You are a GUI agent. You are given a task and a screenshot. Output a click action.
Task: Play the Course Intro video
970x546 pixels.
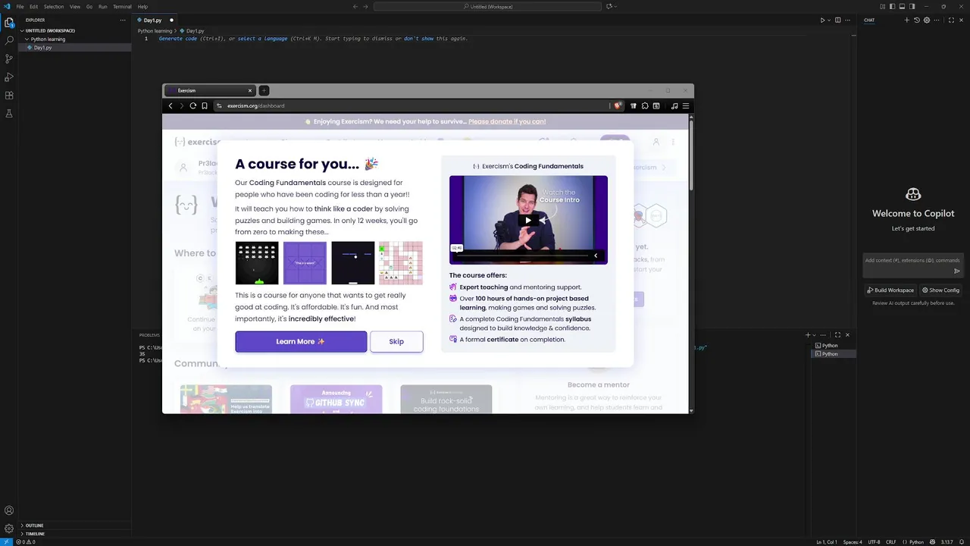[528, 220]
